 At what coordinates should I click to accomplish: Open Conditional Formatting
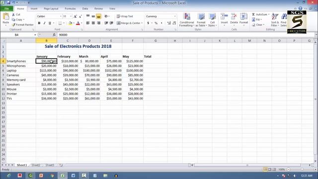[x=187, y=20]
